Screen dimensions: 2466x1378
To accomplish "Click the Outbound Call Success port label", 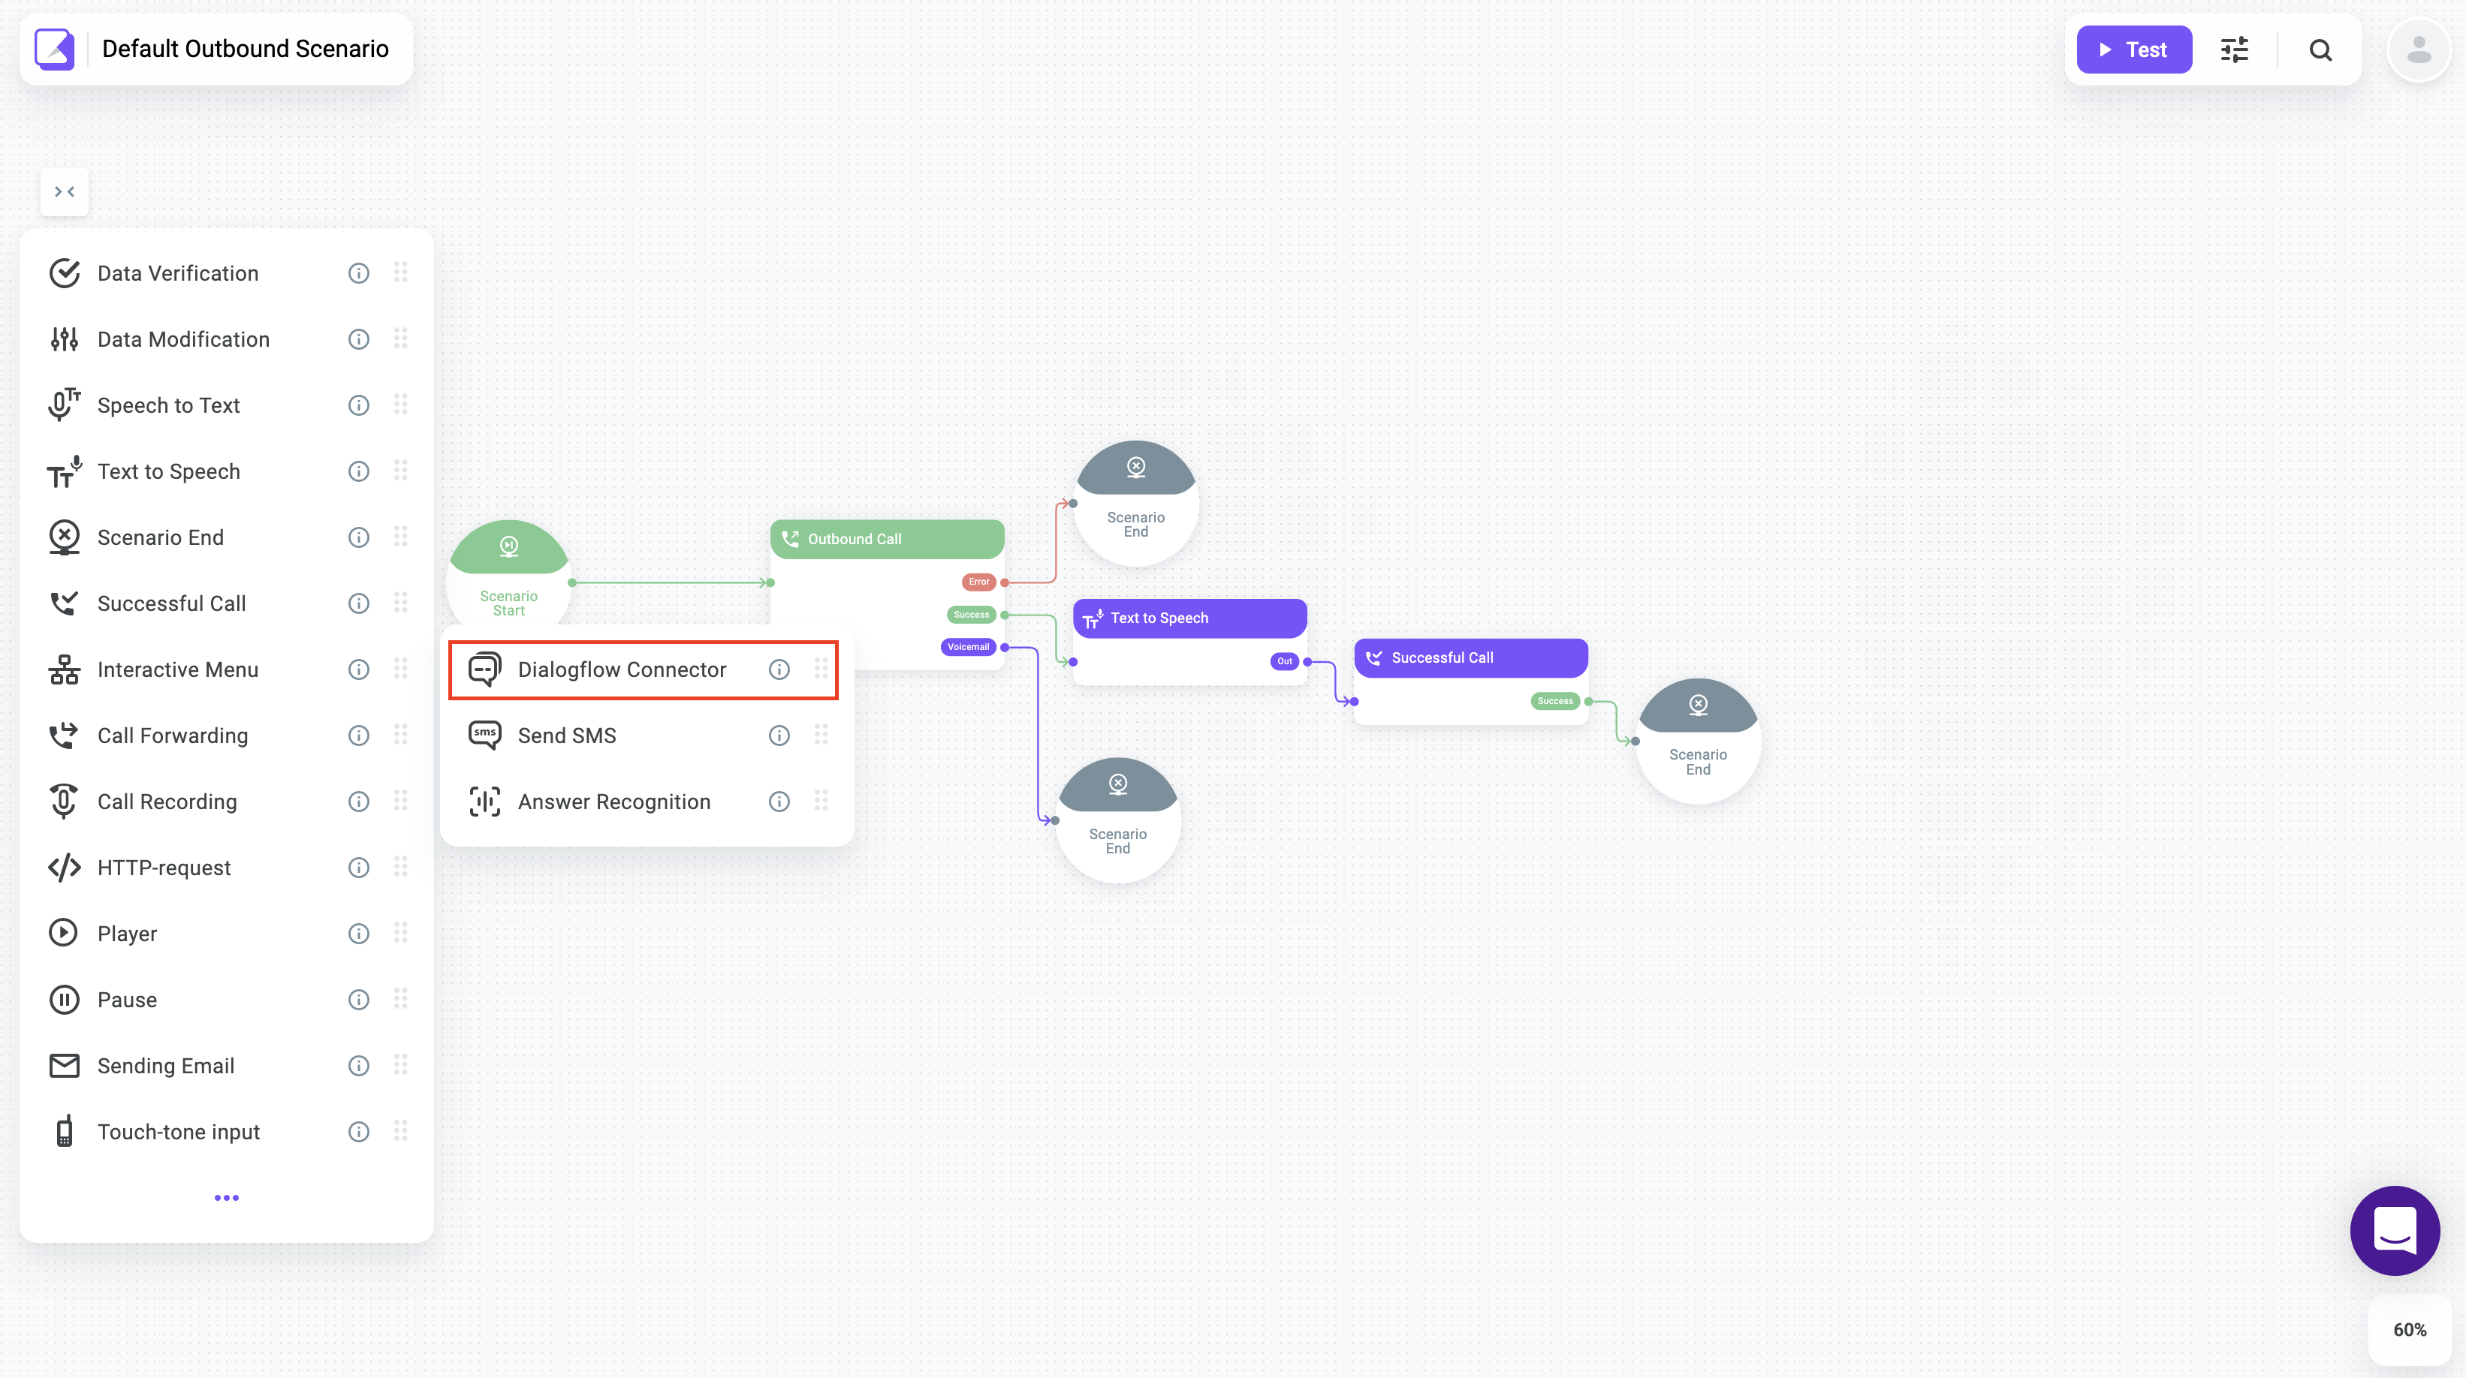I will pyautogui.click(x=971, y=615).
